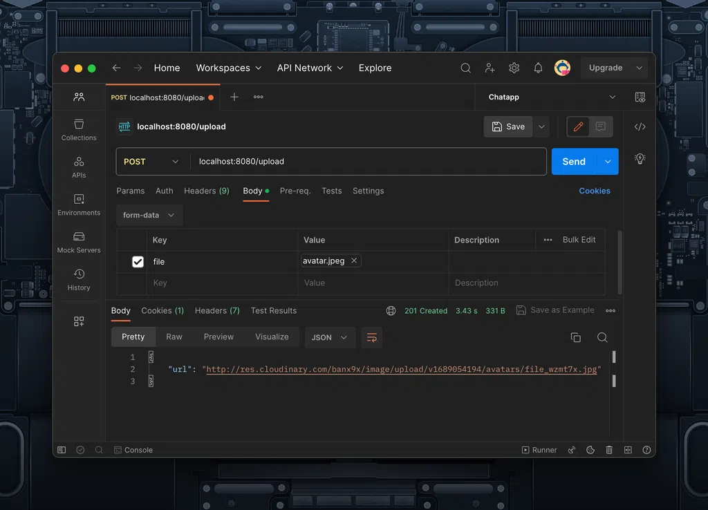Click the empty Key field
708x510 pixels.
coord(222,283)
